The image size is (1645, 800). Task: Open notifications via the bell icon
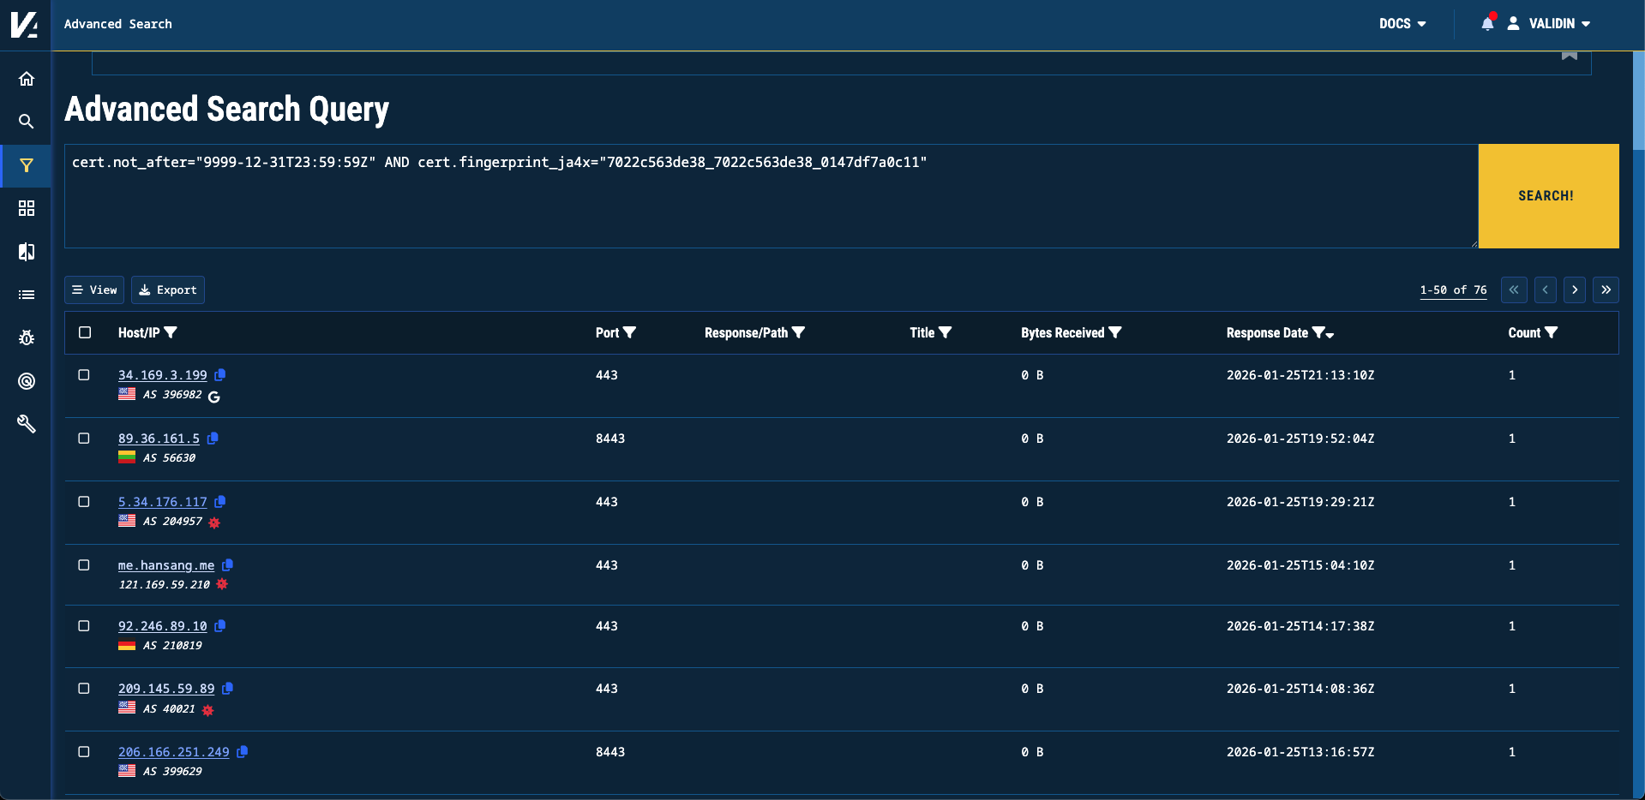[1486, 24]
